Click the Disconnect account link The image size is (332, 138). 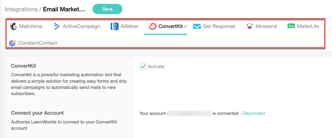[x=254, y=113]
